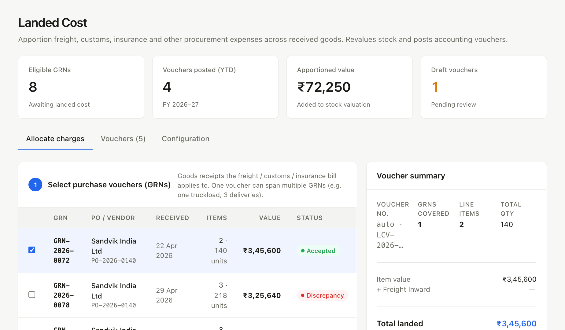The image size is (565, 330).
Task: Check the GRN-2026-0078 checkbox
Action: 32,295
